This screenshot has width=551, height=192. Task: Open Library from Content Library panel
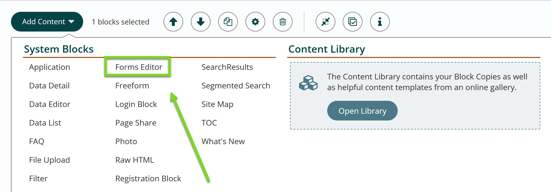point(362,111)
